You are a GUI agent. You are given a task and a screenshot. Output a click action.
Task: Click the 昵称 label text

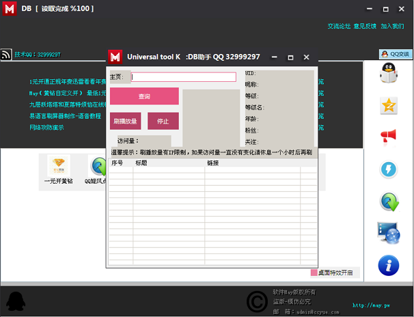(x=251, y=85)
